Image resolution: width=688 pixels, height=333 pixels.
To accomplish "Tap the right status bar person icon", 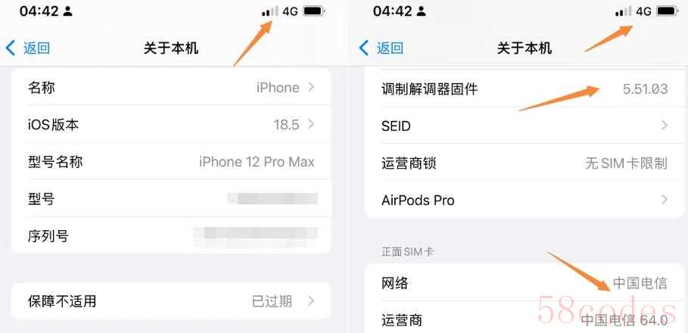I will pyautogui.click(x=422, y=11).
